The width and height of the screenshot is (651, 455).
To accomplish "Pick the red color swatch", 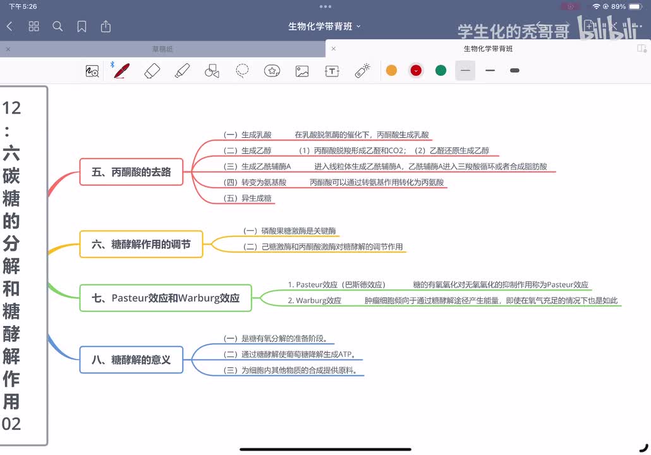I will 416,71.
